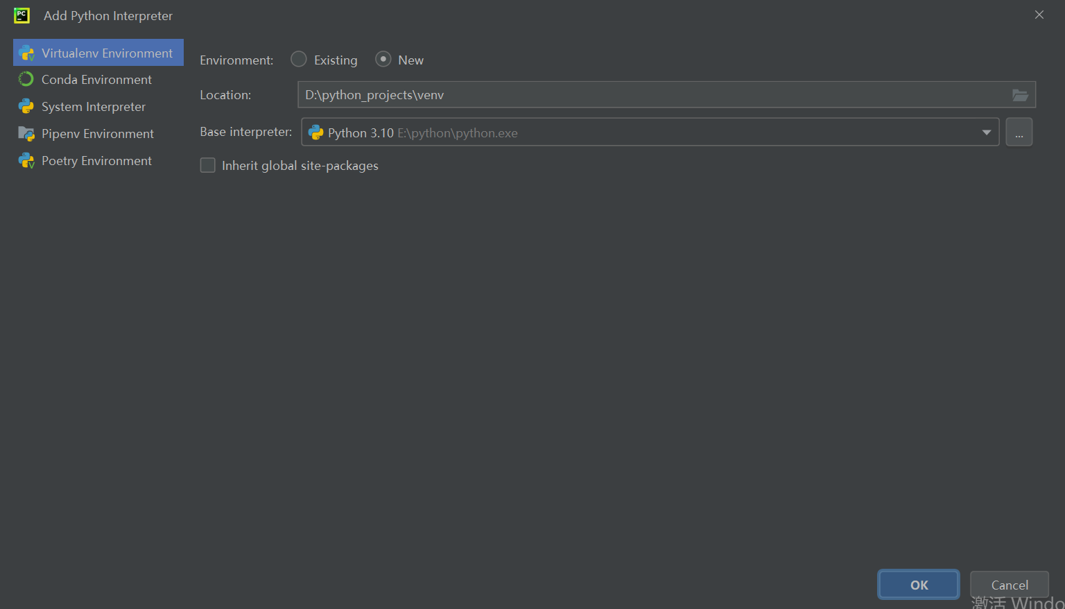Screen dimensions: 1065x609
Task: Click the Base interpreter: label
Action: click(x=245, y=132)
